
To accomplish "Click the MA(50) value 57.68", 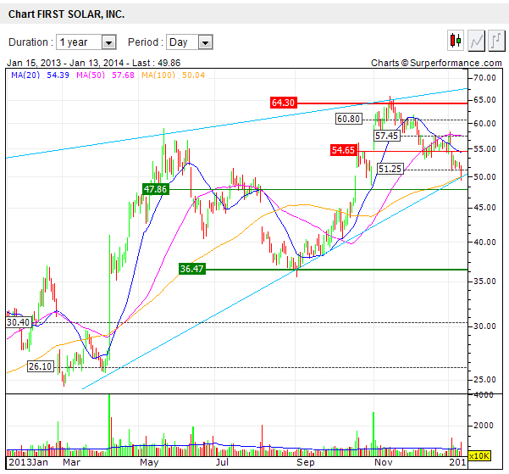I will tap(123, 75).
